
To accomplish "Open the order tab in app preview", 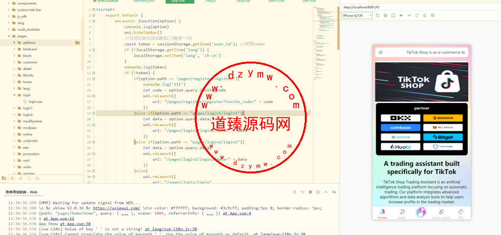I will click(402, 214).
